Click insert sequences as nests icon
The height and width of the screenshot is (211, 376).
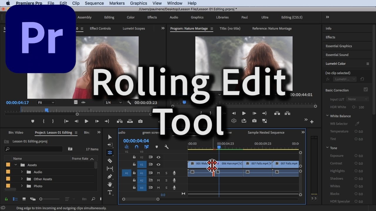pos(127,147)
